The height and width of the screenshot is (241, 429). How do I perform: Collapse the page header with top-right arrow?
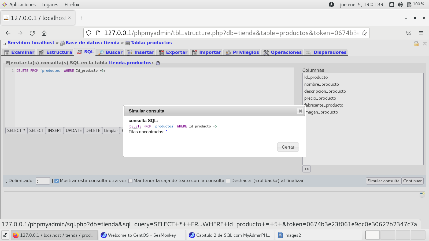pos(425,44)
